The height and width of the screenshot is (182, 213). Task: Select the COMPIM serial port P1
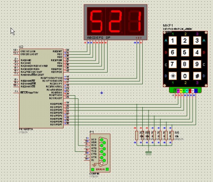(100, 153)
